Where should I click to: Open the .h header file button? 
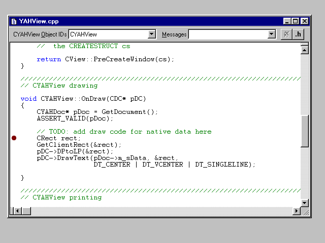pyautogui.click(x=299, y=34)
